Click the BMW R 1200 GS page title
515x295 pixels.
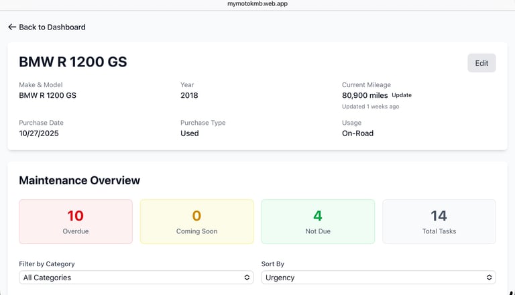pos(72,62)
